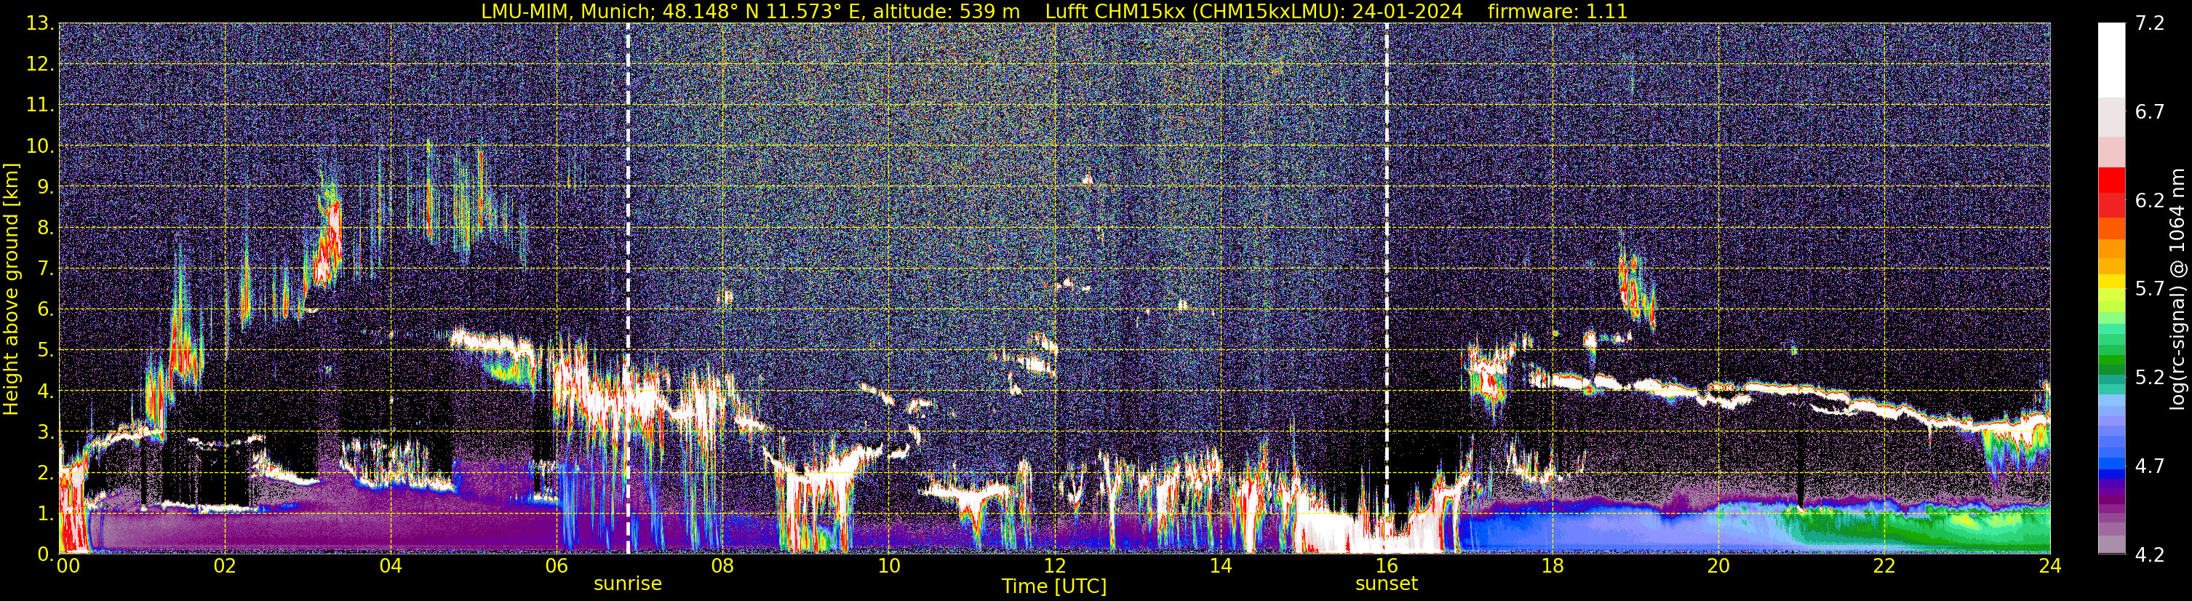This screenshot has width=2192, height=601.
Task: Click the time axis tick label 02
Action: (x=225, y=566)
